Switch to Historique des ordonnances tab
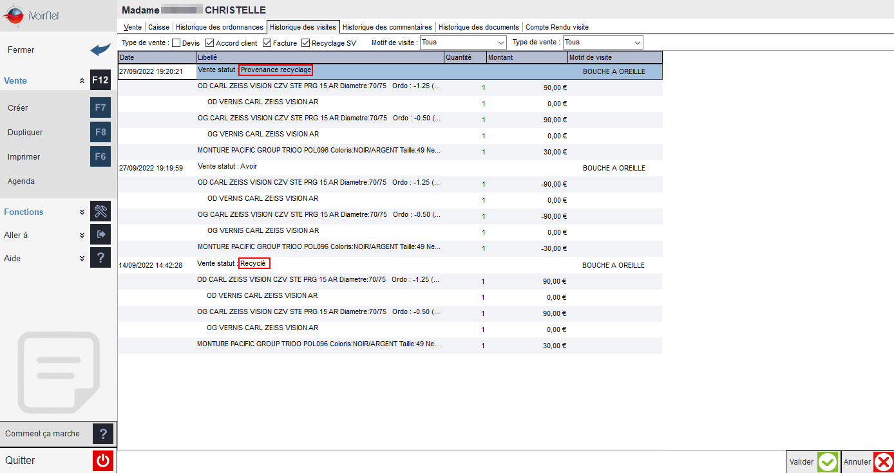 pos(220,27)
